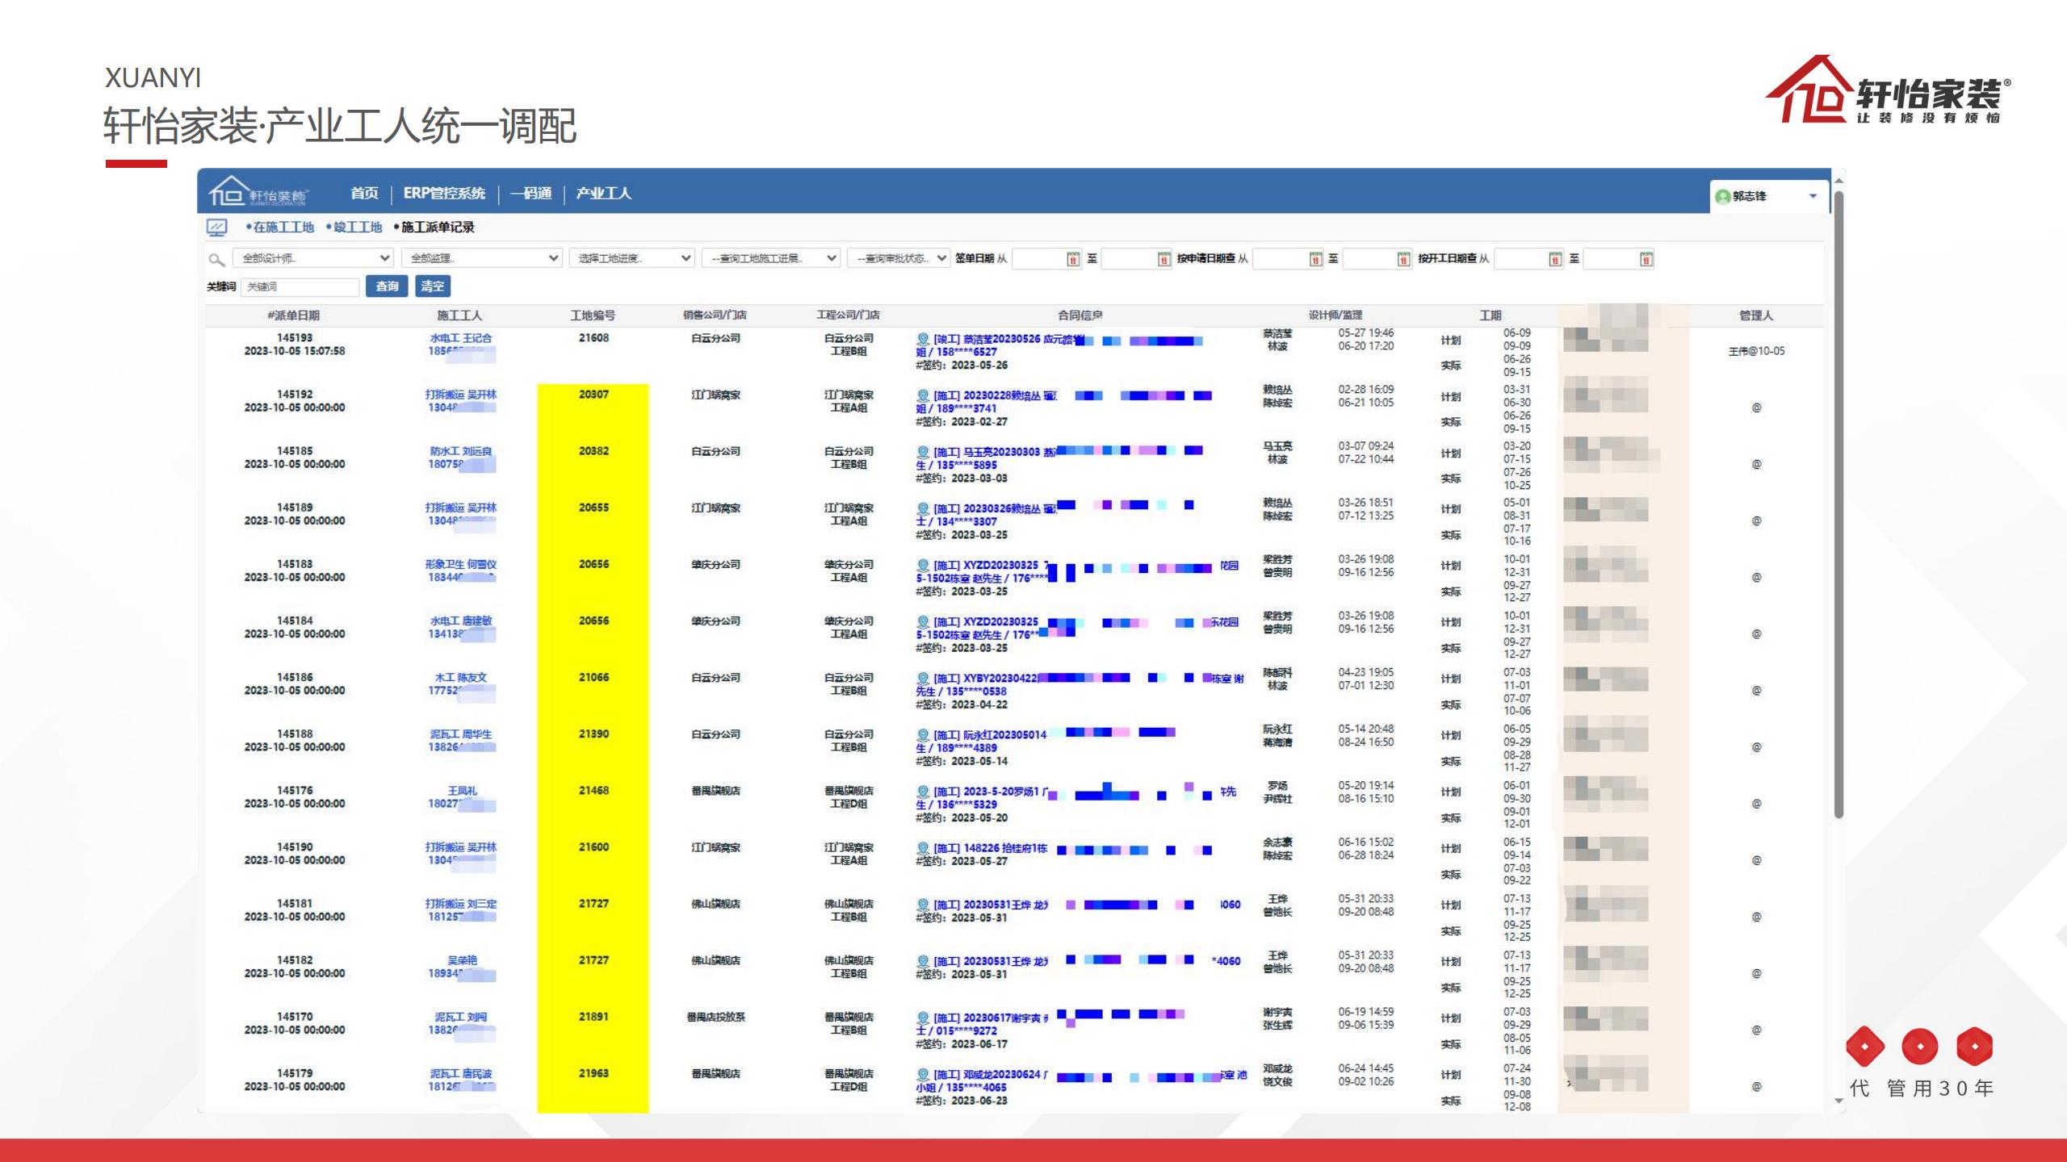Open 一码通 menu item
The width and height of the screenshot is (2067, 1162).
(x=531, y=194)
